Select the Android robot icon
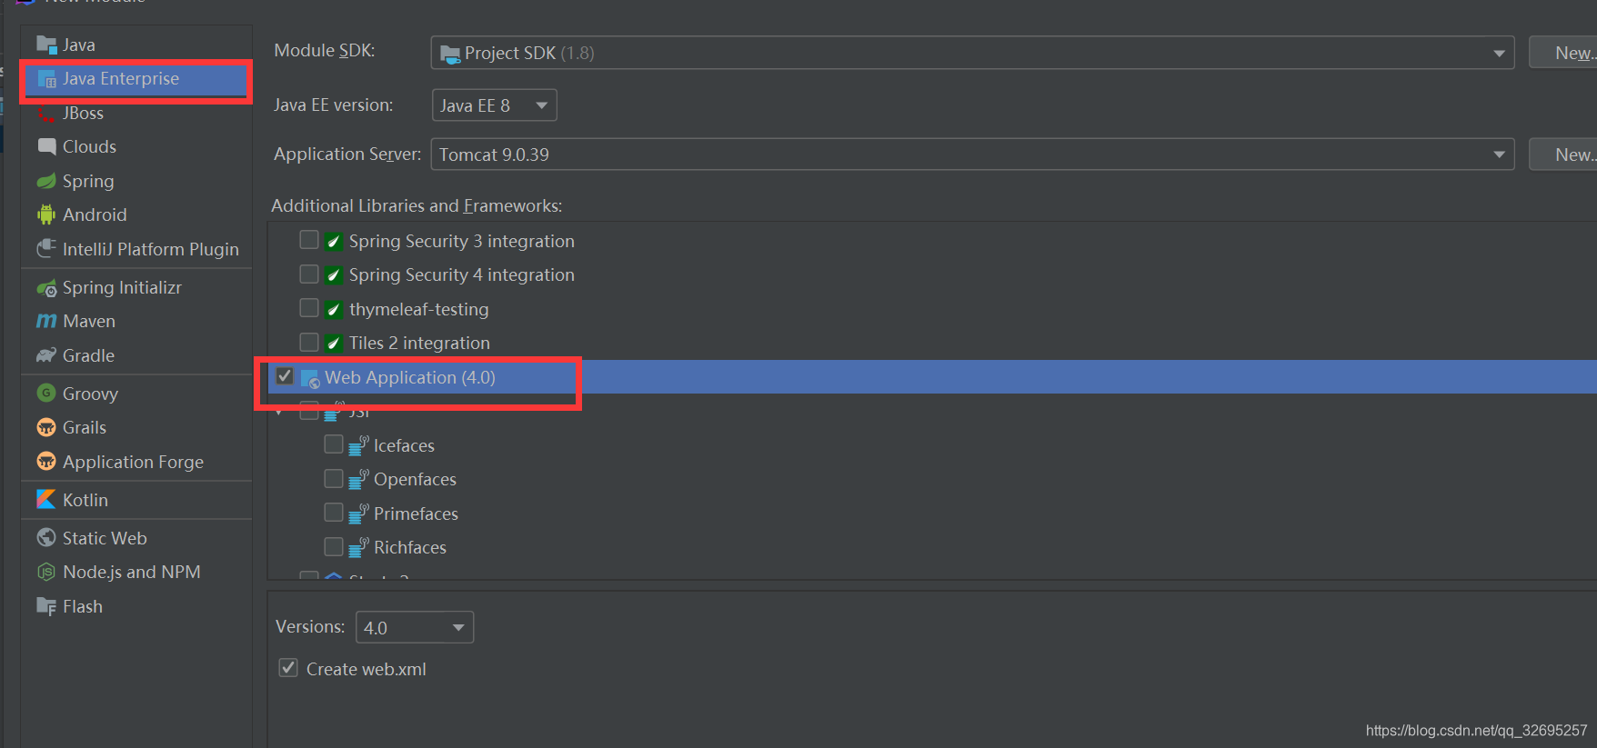This screenshot has height=748, width=1597. coord(46,214)
